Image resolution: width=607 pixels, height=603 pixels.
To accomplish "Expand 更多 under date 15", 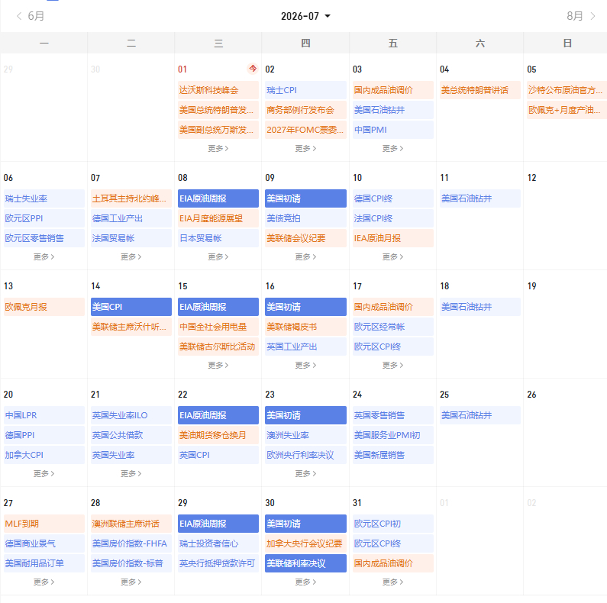I will coord(218,365).
